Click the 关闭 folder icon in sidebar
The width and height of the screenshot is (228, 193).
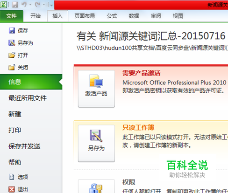12,68
